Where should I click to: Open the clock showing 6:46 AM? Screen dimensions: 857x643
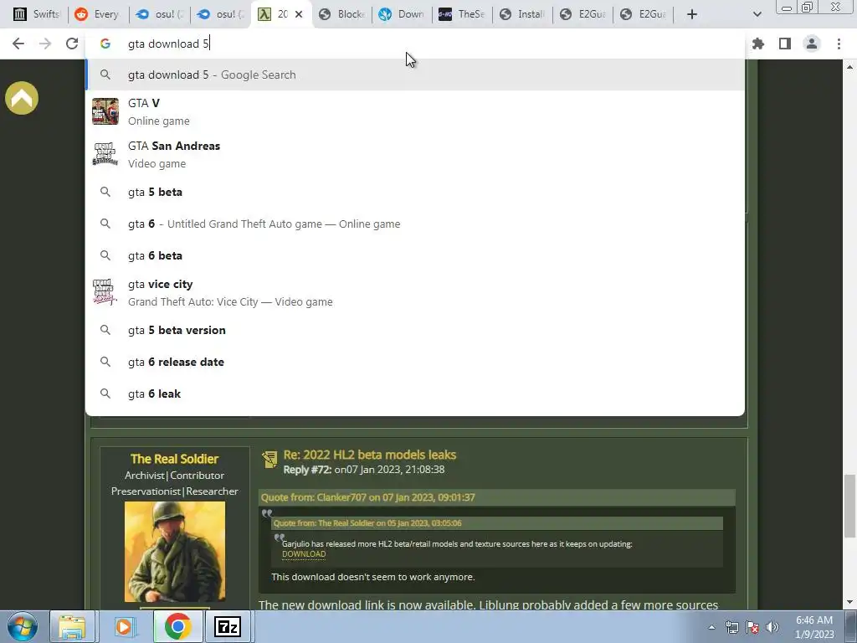[x=814, y=627]
